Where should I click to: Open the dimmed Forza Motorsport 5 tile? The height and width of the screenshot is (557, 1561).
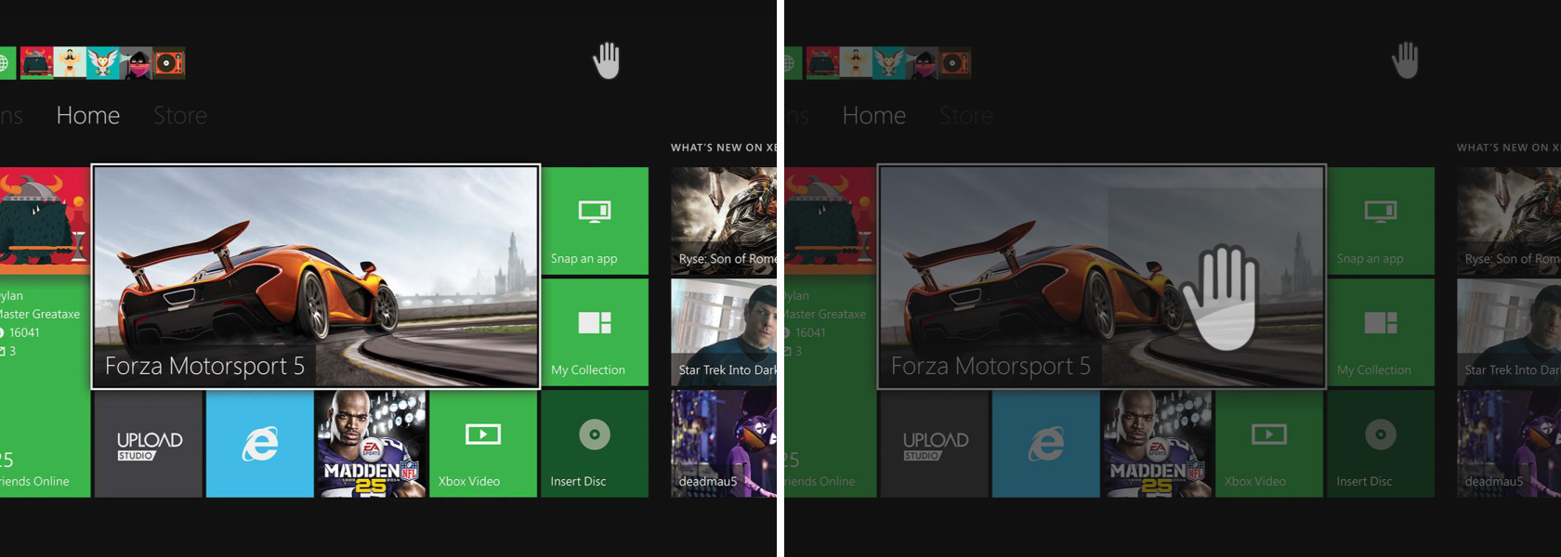click(x=1102, y=277)
